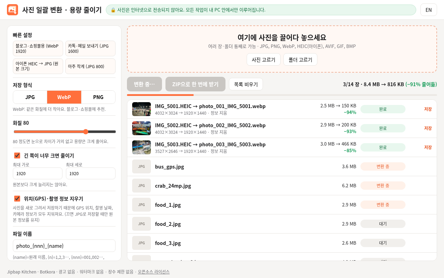Open thumbnail of IMG_5001.HEIC

142,109
